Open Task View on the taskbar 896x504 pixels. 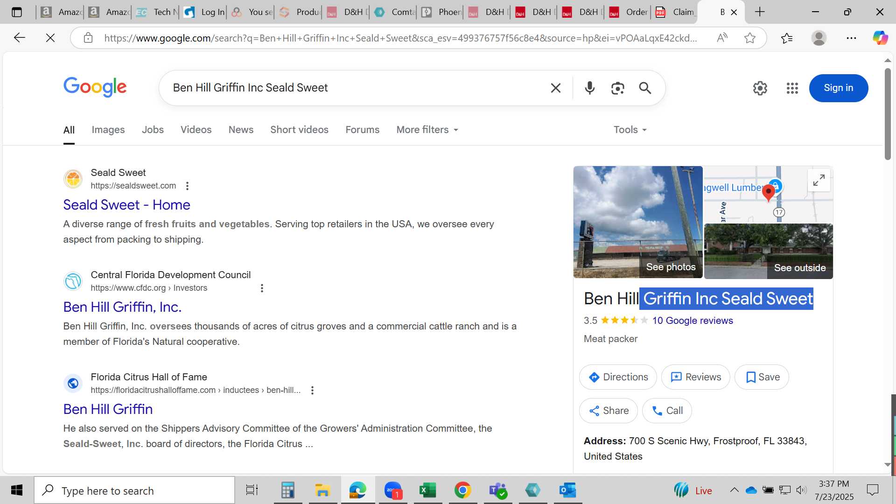(252, 490)
